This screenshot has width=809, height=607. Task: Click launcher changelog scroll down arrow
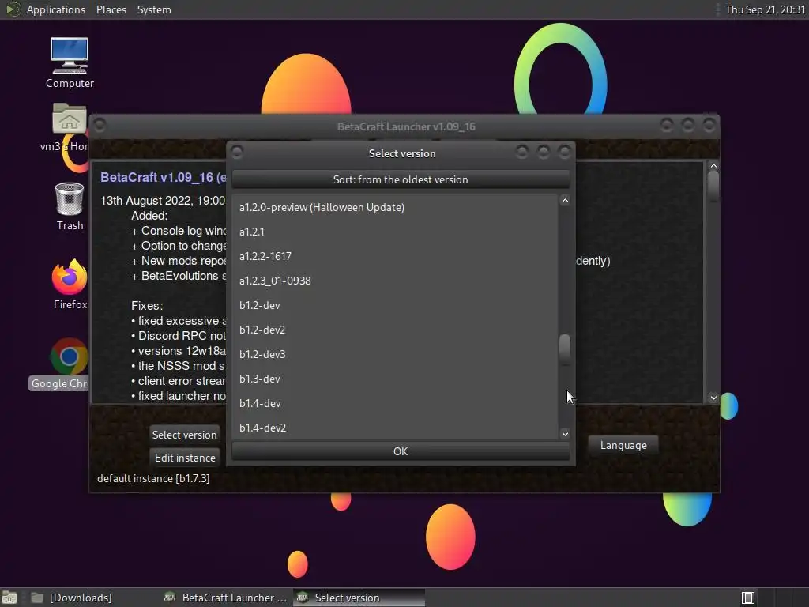point(713,398)
